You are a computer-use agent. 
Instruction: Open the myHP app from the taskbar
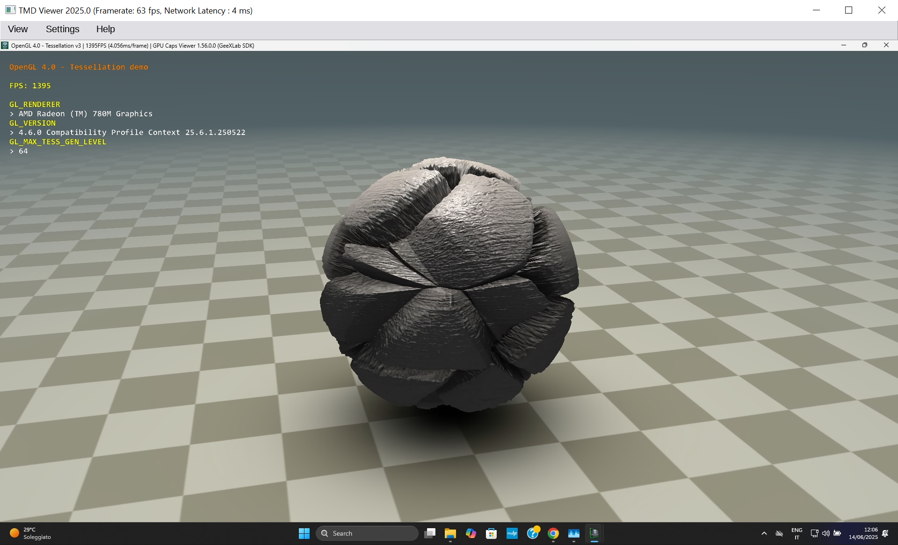point(512,533)
